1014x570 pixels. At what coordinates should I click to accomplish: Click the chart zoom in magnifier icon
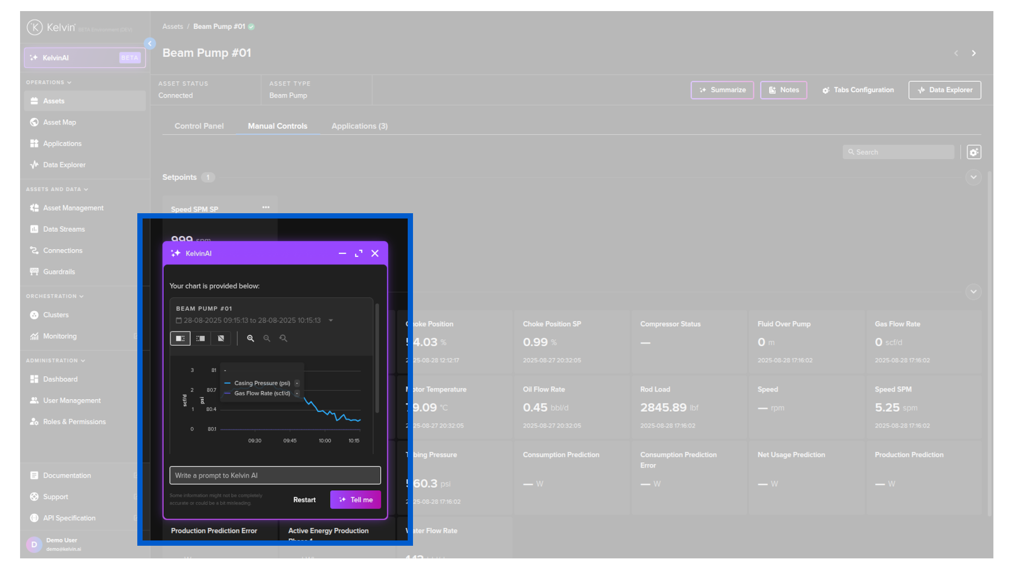click(x=250, y=338)
